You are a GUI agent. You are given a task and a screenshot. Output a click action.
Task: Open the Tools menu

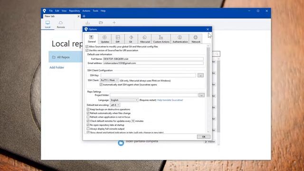click(95, 11)
